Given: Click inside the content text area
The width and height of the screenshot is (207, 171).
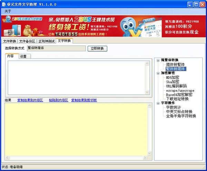Looking at the screenshot, I should pyautogui.click(x=77, y=78).
